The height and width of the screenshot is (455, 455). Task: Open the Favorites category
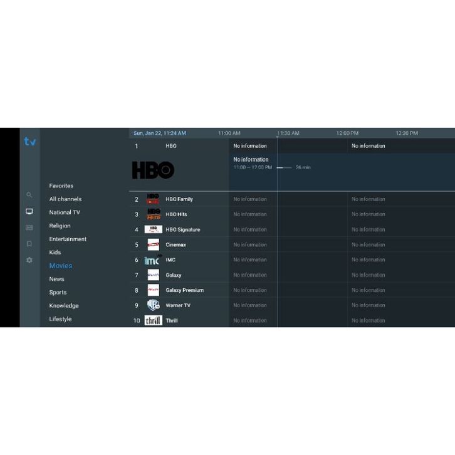(x=61, y=186)
